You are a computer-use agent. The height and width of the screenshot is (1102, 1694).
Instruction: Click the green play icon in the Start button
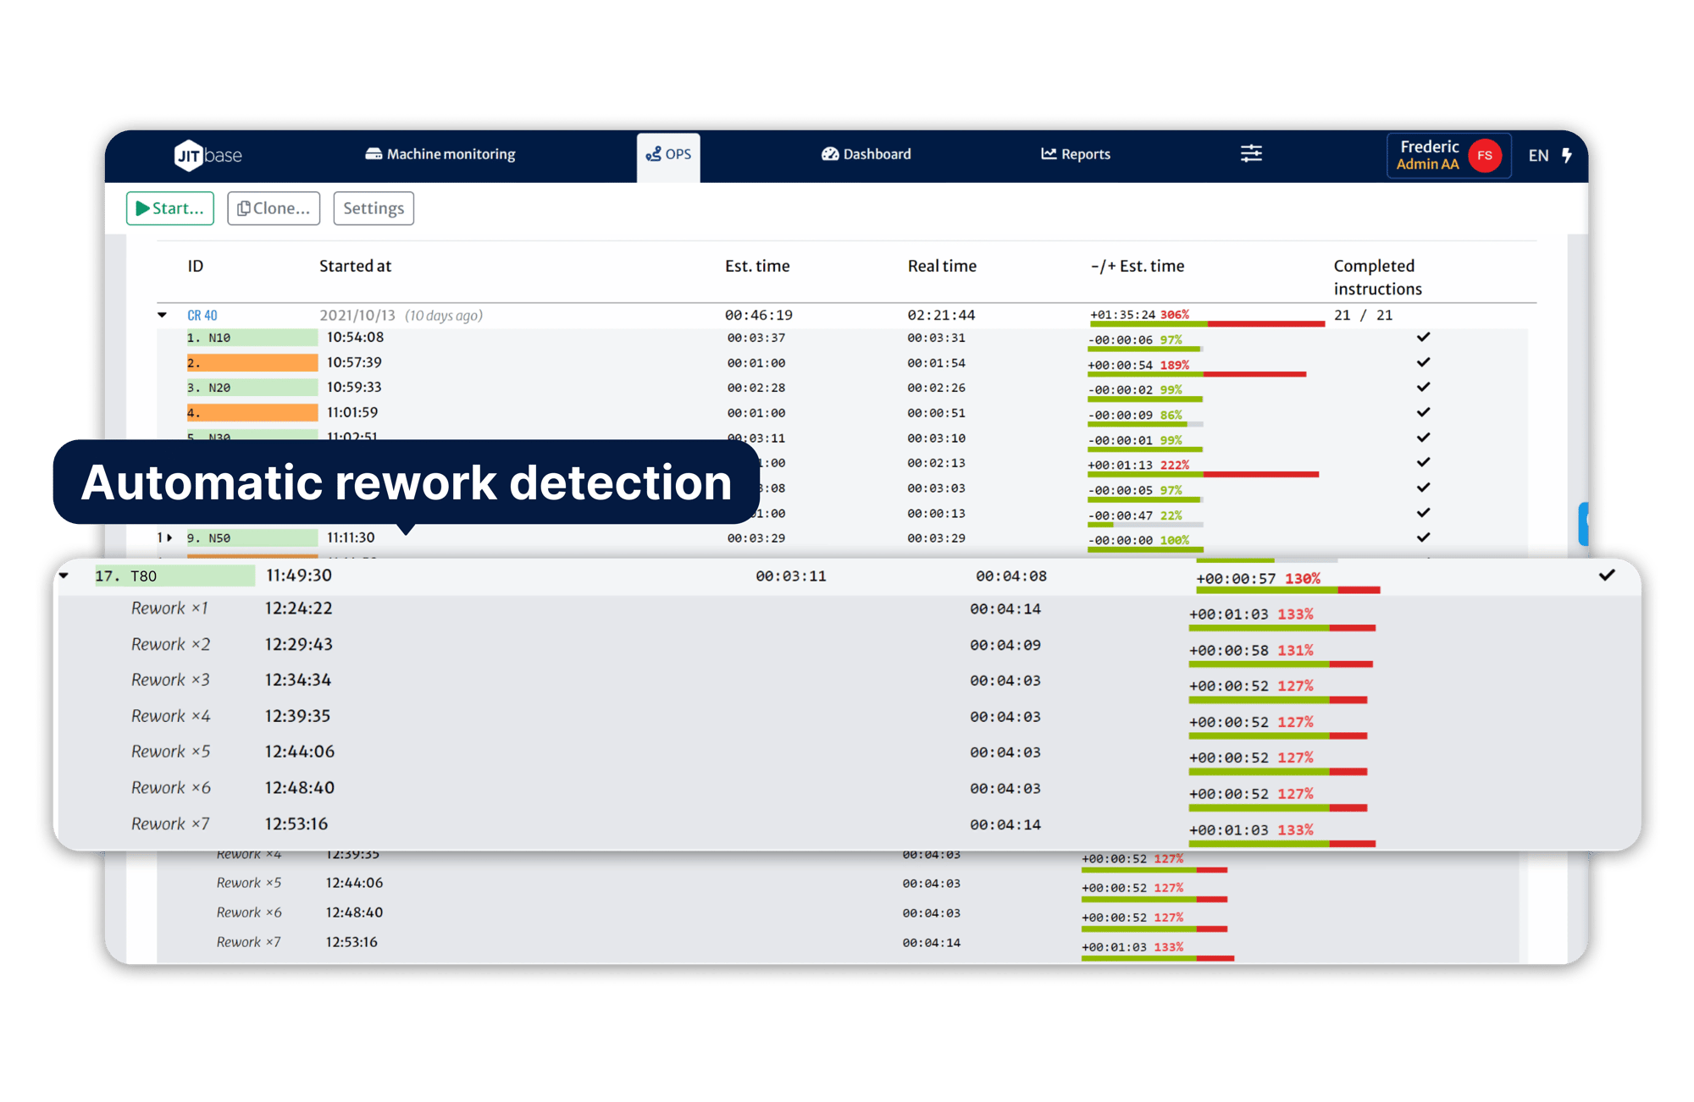[x=142, y=208]
